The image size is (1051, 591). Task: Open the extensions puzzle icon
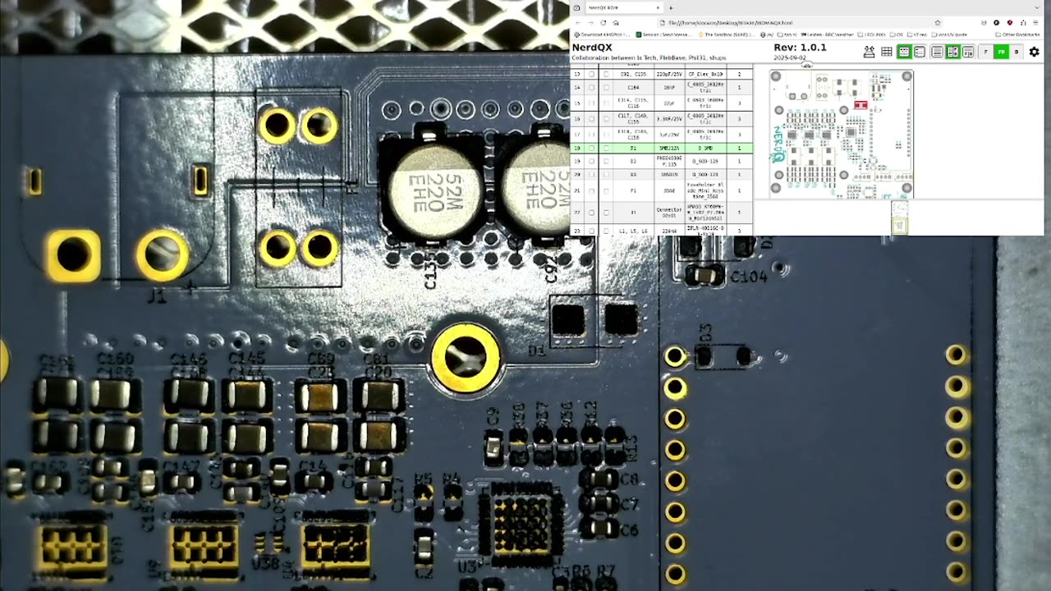click(1023, 23)
